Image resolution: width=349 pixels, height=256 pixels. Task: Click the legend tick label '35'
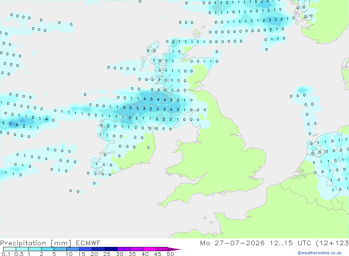point(132,254)
